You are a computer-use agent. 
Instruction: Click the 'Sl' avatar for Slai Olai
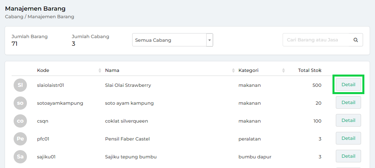point(20,85)
